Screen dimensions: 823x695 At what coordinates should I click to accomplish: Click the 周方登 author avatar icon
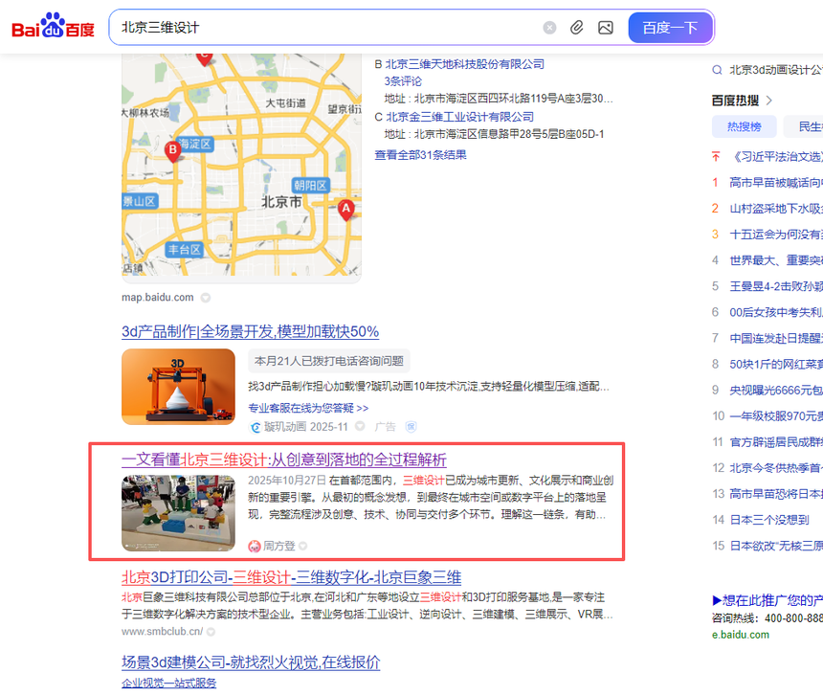point(255,546)
